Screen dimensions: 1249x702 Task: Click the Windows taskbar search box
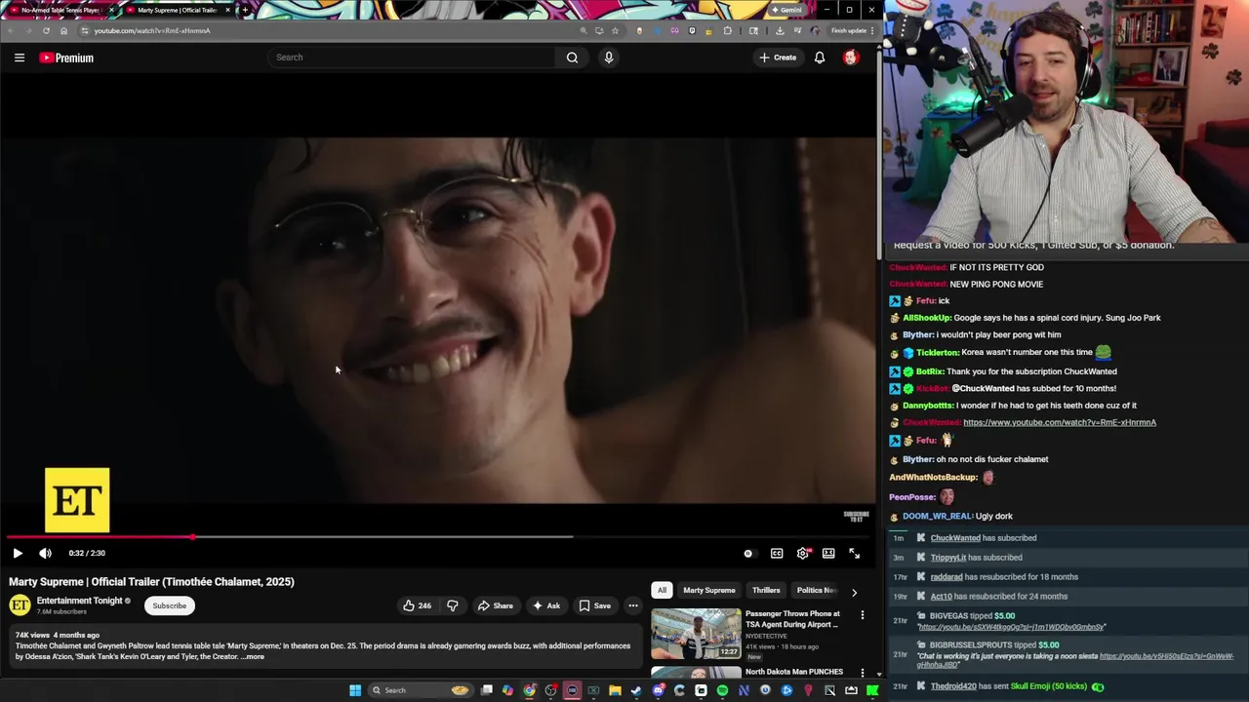click(x=422, y=690)
